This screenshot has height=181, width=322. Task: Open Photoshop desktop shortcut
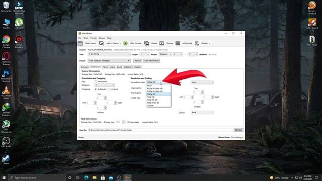click(6, 76)
